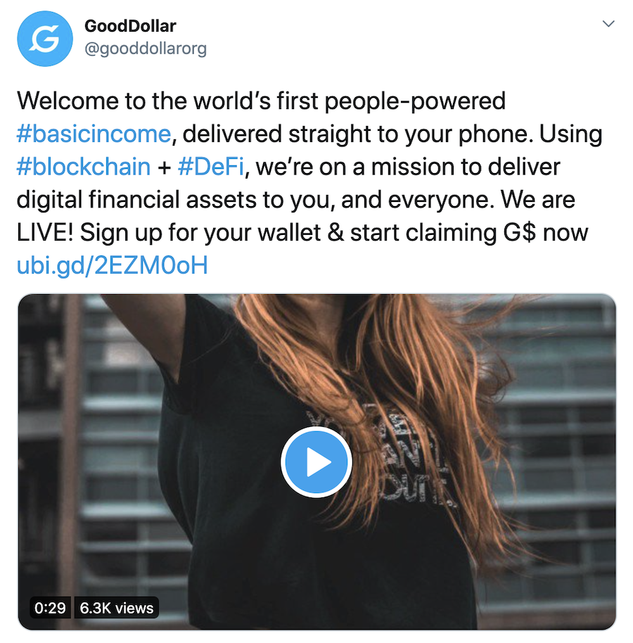Click "delivered straight to your phone" text
633x643 pixels.
[355, 134]
